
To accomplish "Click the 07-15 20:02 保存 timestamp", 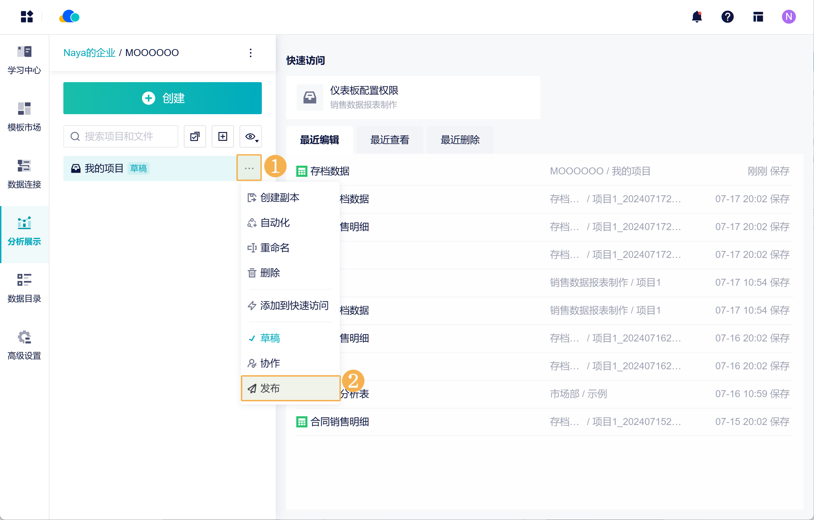I will click(752, 422).
